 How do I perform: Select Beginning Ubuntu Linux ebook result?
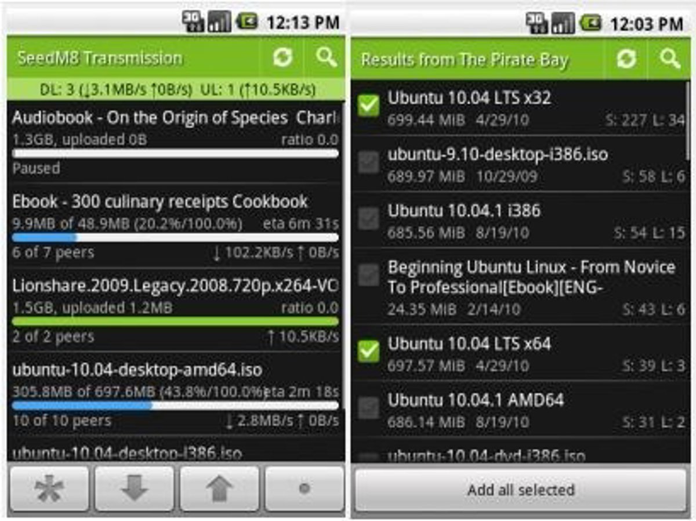[521, 287]
